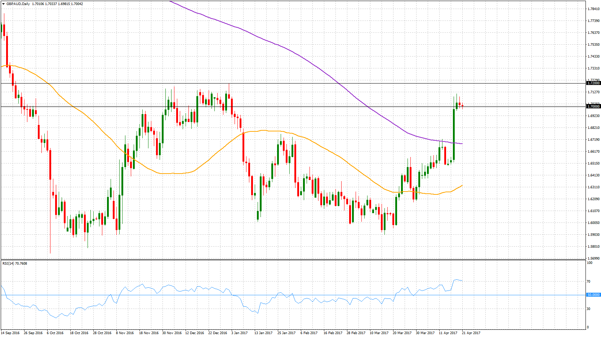Click the 13 Jan 2017 date label
Image resolution: width=601 pixels, height=337 pixels.
263,333
